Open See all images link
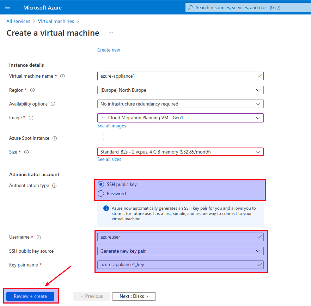 111,126
